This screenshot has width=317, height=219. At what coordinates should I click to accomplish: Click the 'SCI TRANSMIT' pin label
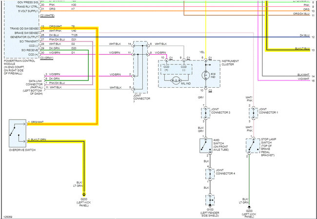pos(28,41)
